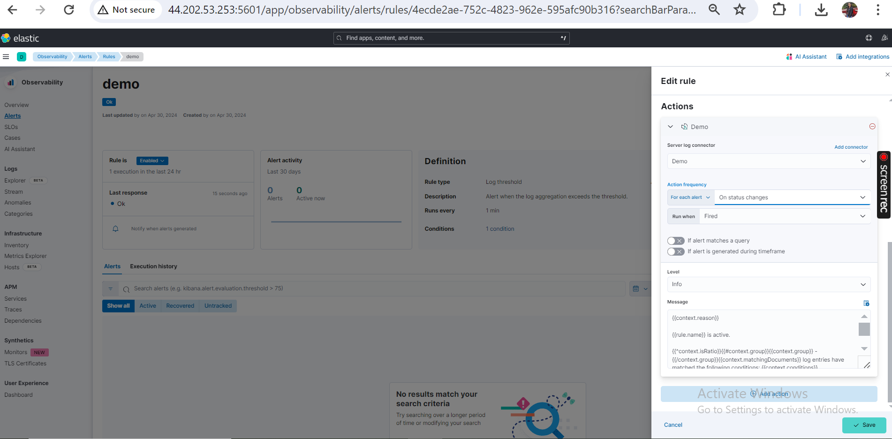Click the Message scrollbar up arrow
This screenshot has width=892, height=439.
[x=864, y=317]
